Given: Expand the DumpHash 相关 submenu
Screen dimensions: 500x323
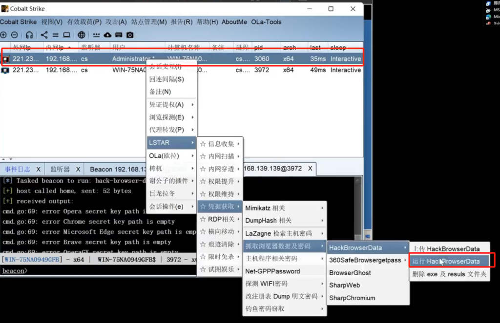Looking at the screenshot, I should pyautogui.click(x=285, y=221).
